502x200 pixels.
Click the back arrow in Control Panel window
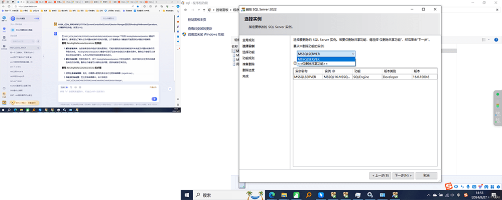coord(186,10)
